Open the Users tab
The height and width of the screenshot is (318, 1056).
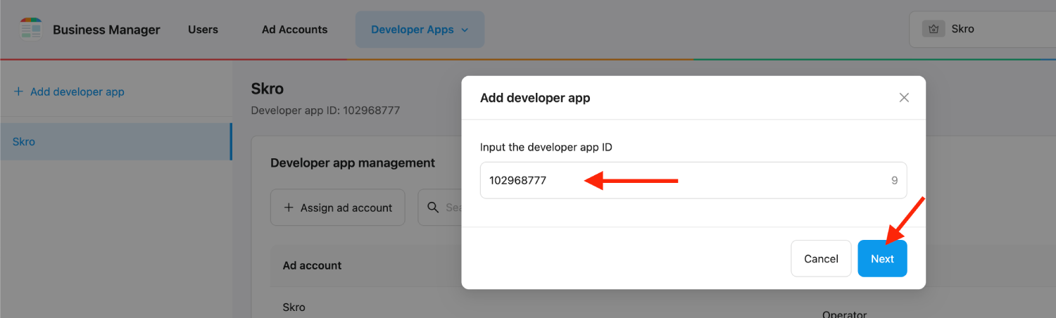(203, 30)
